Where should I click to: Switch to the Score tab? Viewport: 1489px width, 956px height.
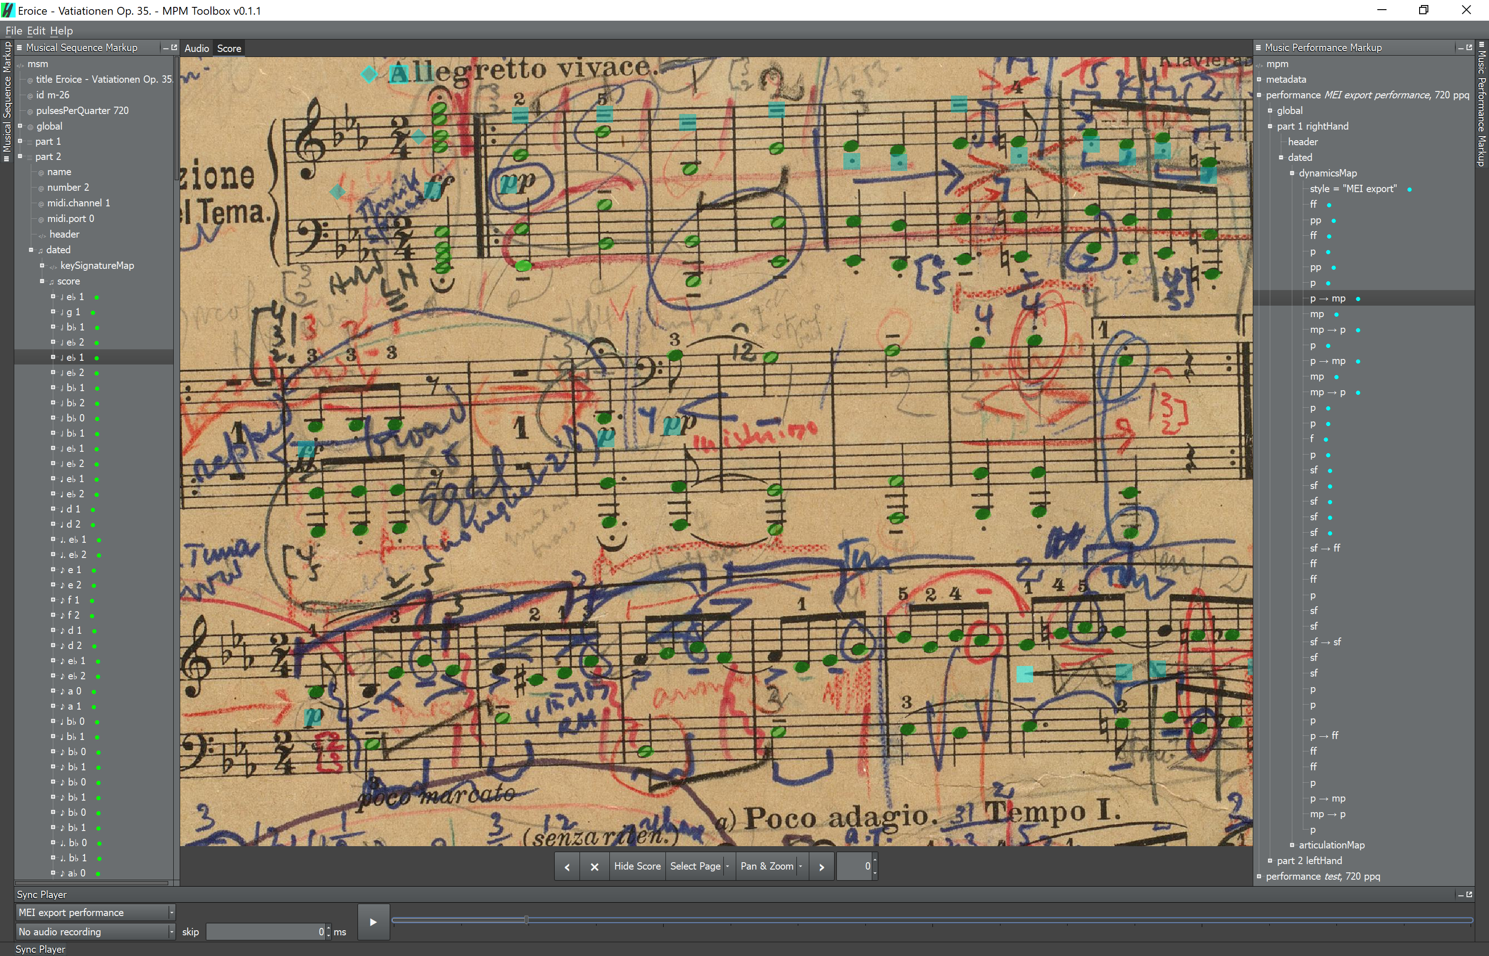pyautogui.click(x=229, y=48)
